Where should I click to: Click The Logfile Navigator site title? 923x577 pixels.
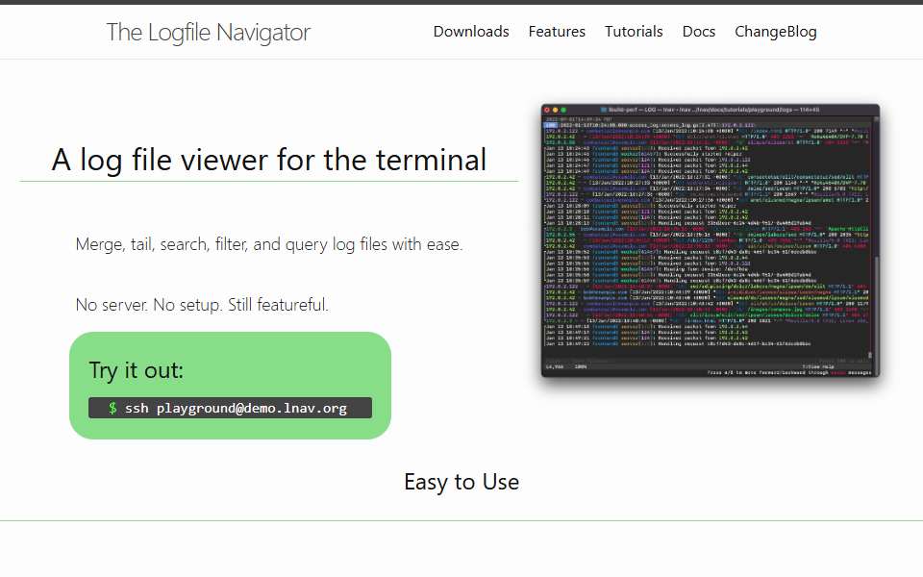[209, 33]
